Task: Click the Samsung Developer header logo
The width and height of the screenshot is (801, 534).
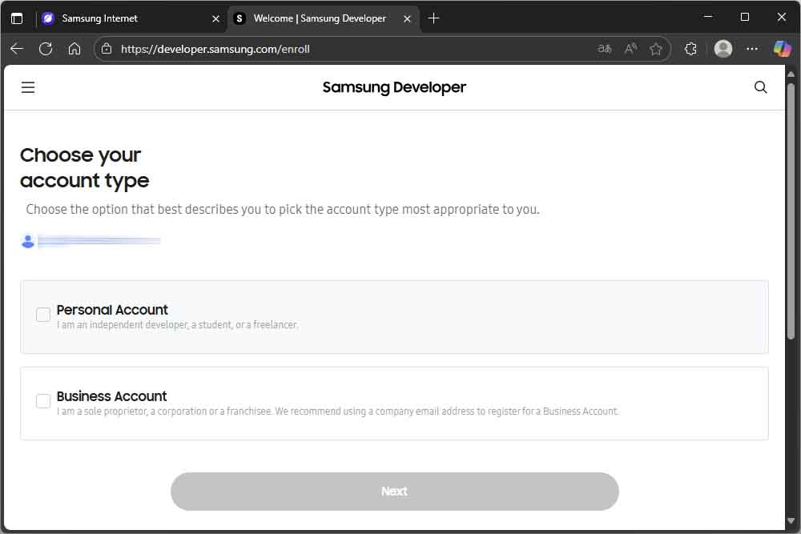Action: [x=394, y=87]
